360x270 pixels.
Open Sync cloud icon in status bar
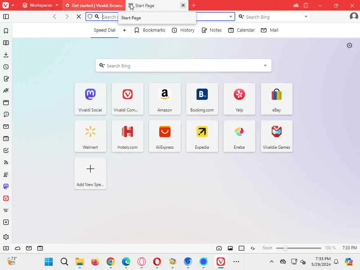[x=18, y=248]
